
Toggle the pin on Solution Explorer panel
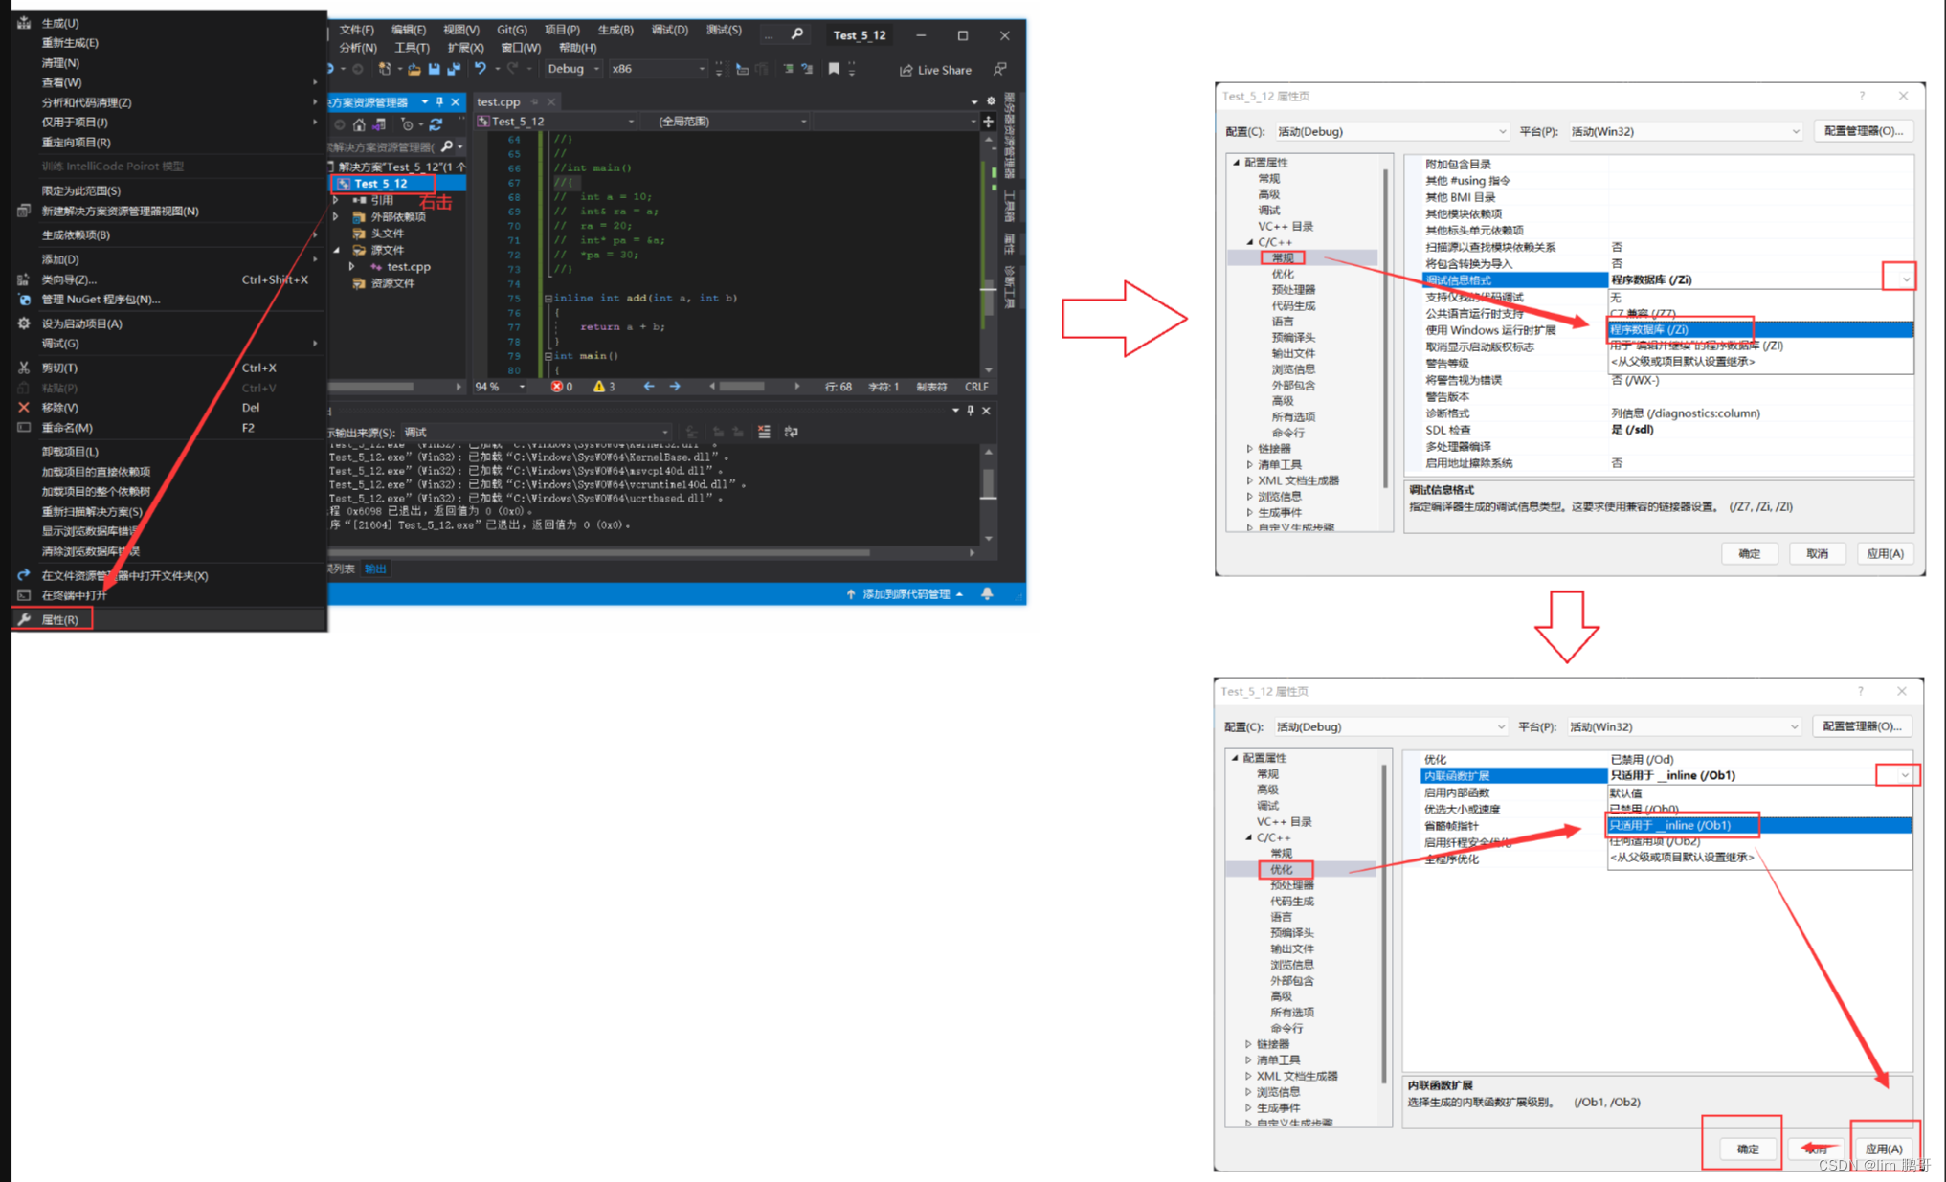point(440,101)
